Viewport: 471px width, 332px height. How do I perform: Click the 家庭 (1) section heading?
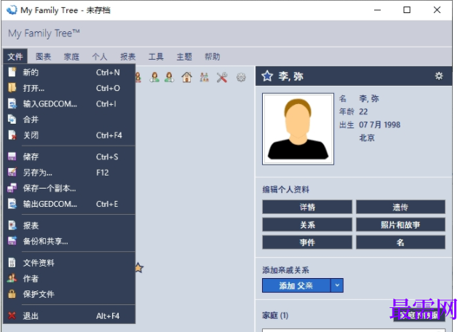tap(275, 315)
